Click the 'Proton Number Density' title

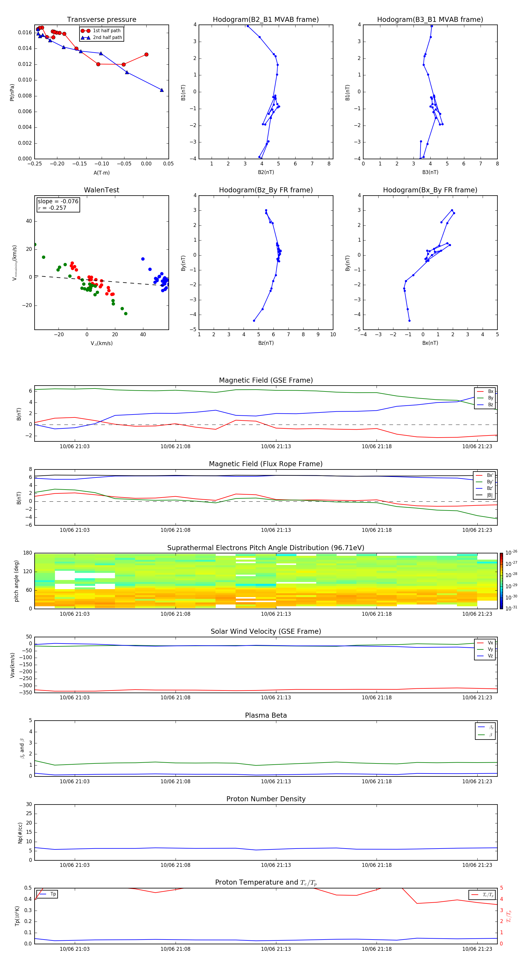[x=266, y=799]
